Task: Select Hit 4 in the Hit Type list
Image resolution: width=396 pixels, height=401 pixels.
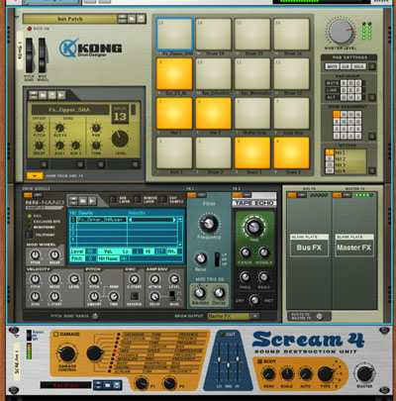Action: pyautogui.click(x=330, y=170)
